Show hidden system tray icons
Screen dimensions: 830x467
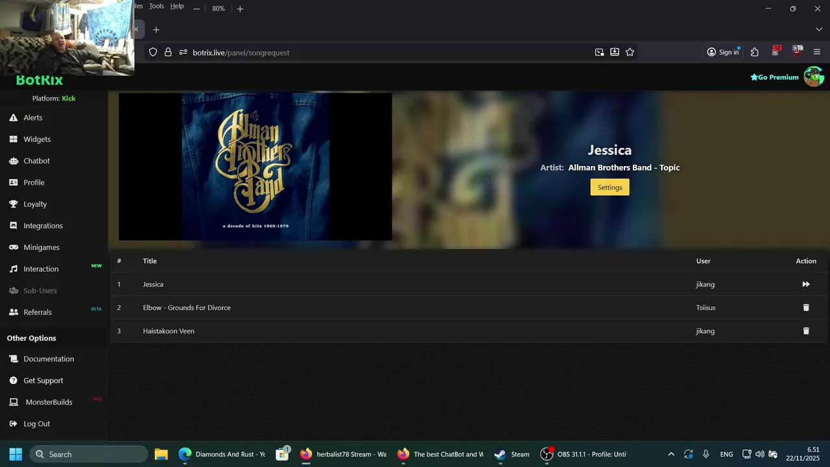[x=671, y=454]
